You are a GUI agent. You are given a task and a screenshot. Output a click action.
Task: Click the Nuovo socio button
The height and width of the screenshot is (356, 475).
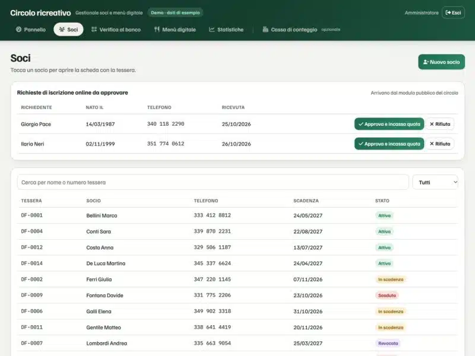[441, 62]
